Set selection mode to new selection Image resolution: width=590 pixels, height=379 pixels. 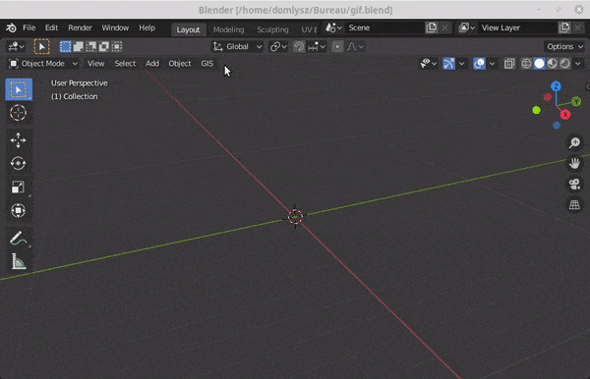point(65,46)
